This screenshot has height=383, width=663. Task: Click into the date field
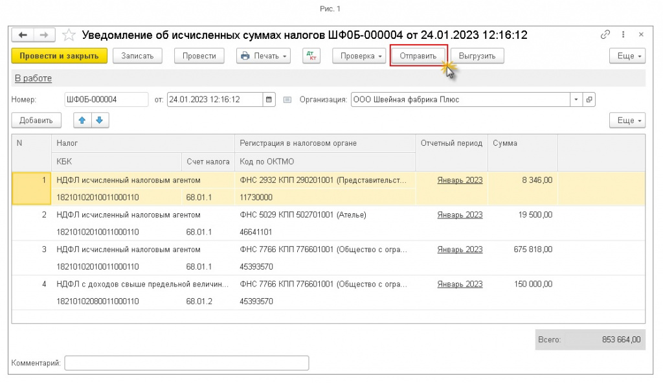coord(215,99)
